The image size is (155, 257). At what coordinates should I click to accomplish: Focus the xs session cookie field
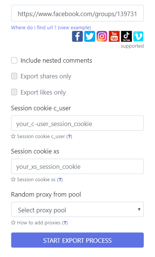[x=77, y=166]
